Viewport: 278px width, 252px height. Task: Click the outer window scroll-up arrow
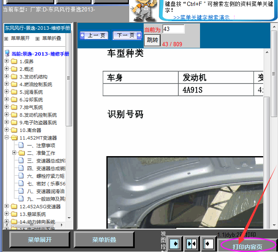pos(274,27)
